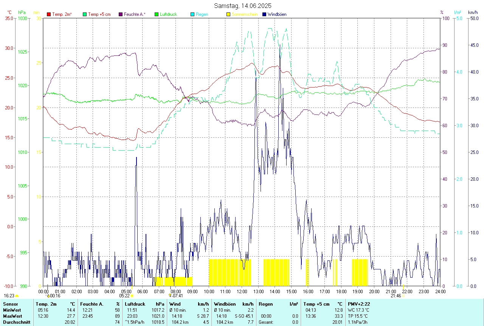Click the yellow Sonnenschein legend square
Image resolution: width=484 pixels, height=326 pixels.
click(228, 14)
